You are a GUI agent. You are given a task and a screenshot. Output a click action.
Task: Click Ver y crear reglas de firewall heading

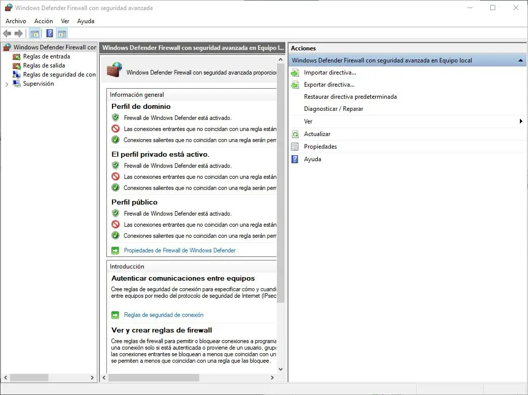[162, 331]
